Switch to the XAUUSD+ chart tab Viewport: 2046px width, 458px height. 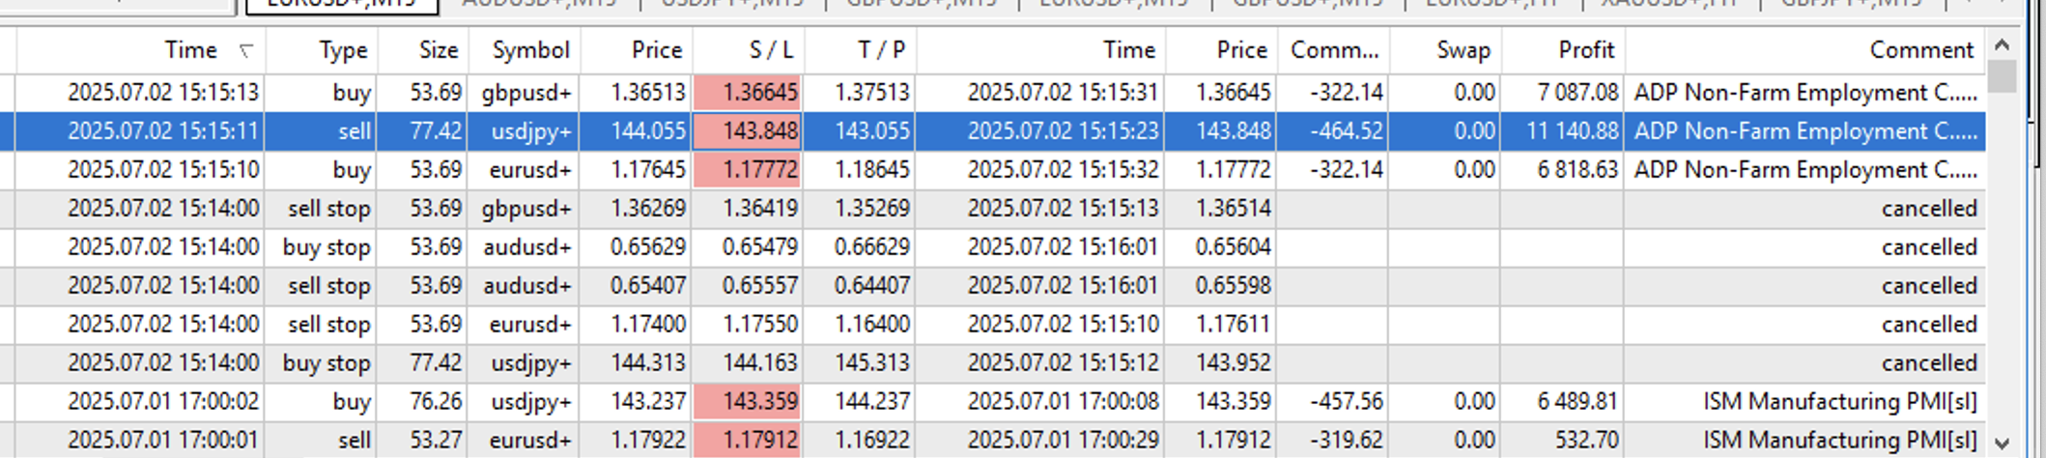click(x=1667, y=4)
